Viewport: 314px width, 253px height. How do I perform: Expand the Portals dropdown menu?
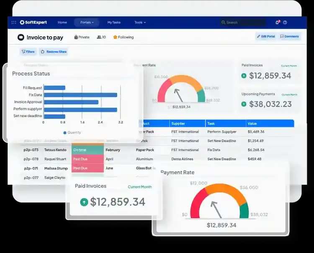click(x=87, y=23)
